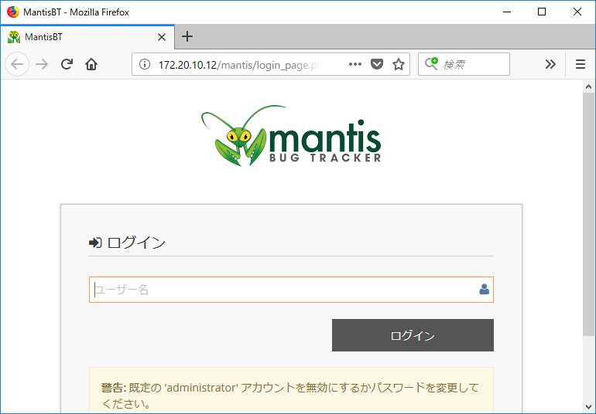Click the Mantis Bug Tracker logo
The width and height of the screenshot is (596, 414).
point(291,135)
